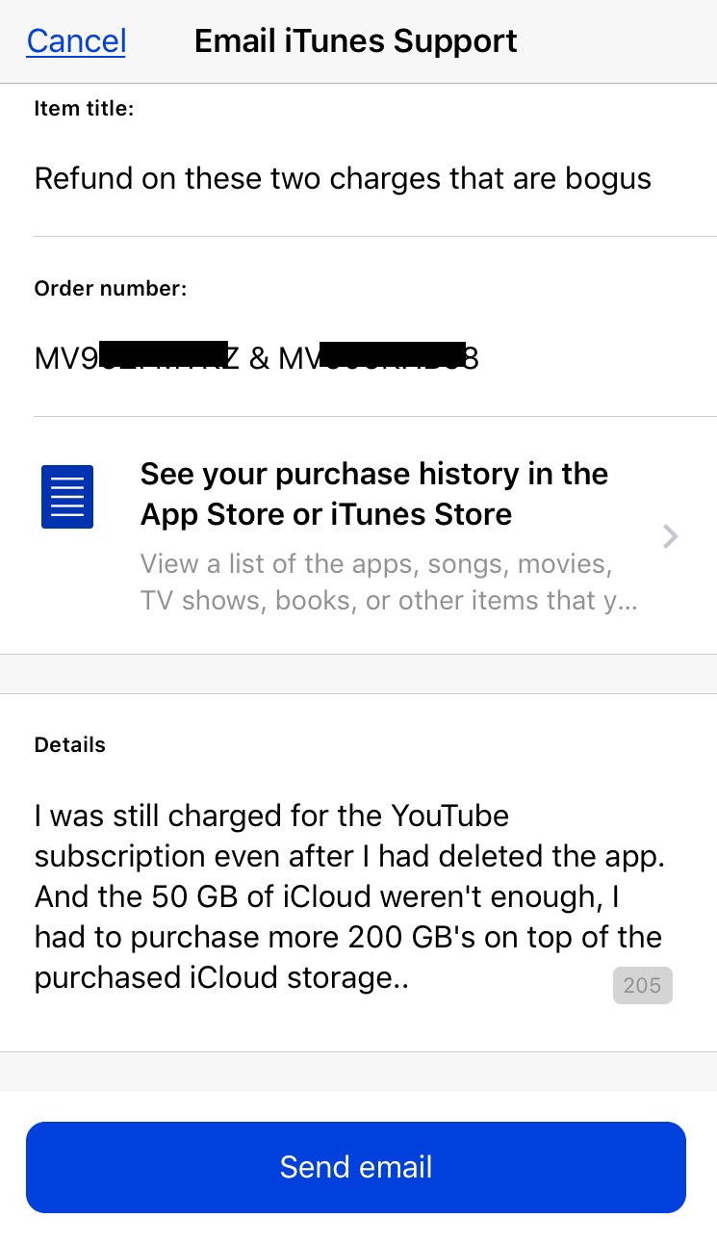Open See your purchase history heading
Viewport: 717px width, 1244px height.
[x=373, y=494]
